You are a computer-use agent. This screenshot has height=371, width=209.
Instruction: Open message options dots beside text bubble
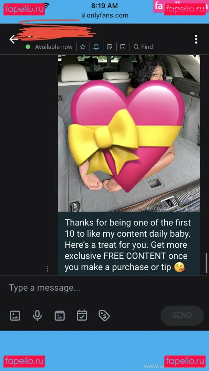pyautogui.click(x=48, y=269)
